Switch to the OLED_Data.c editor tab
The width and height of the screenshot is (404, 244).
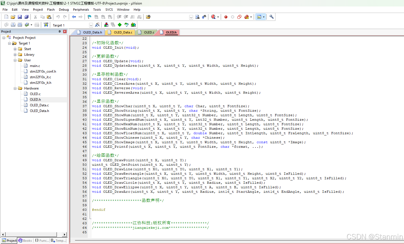pyautogui.click(x=120, y=32)
